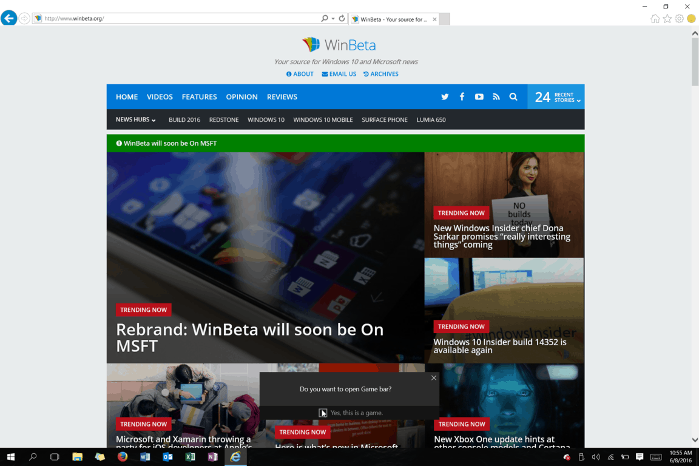Screen dimensions: 699x466
Task: Open the REVIEWS nav item
Action: [x=282, y=96]
